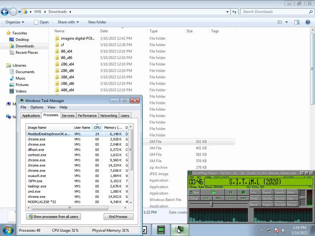Show hidden tray icons arrow

click(x=261, y=230)
